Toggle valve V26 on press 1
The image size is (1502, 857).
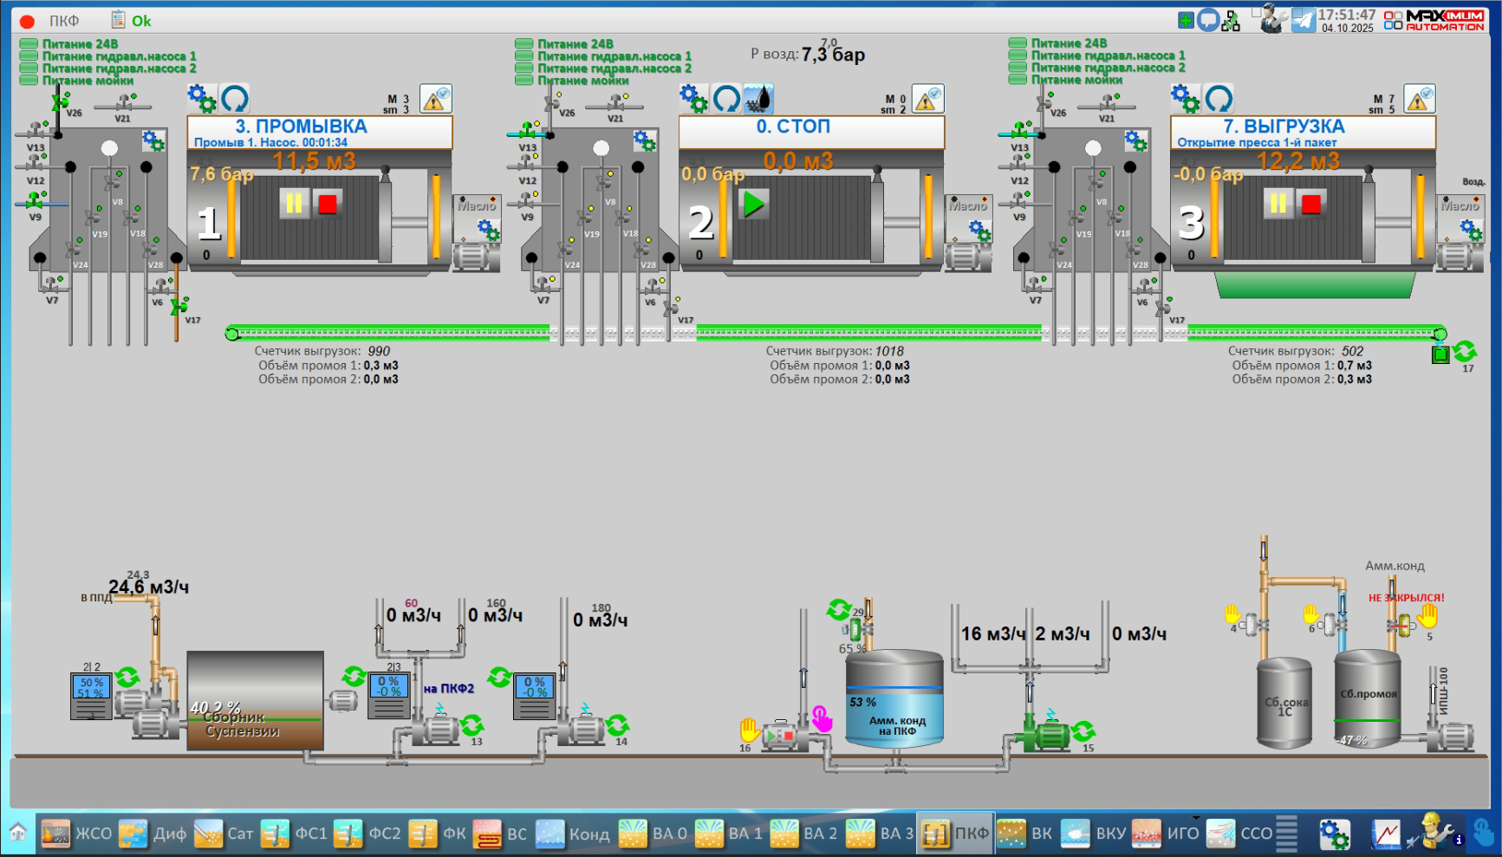60,103
